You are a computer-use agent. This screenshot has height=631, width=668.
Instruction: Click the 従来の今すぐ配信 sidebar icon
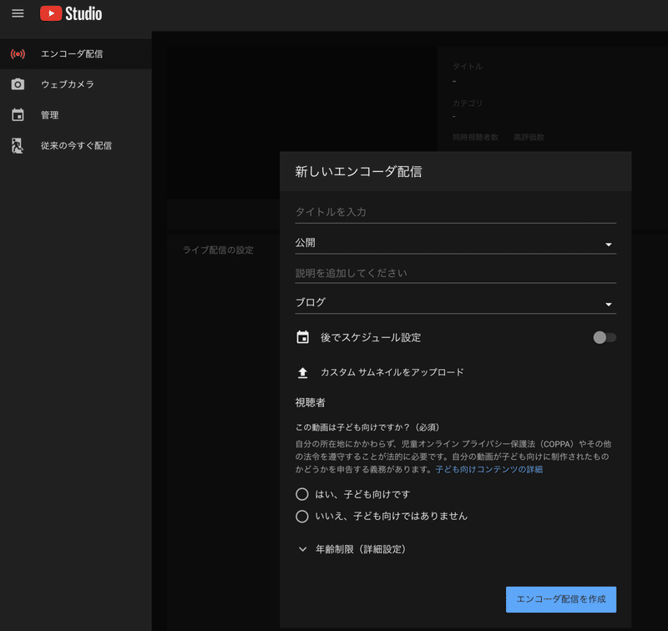(18, 145)
